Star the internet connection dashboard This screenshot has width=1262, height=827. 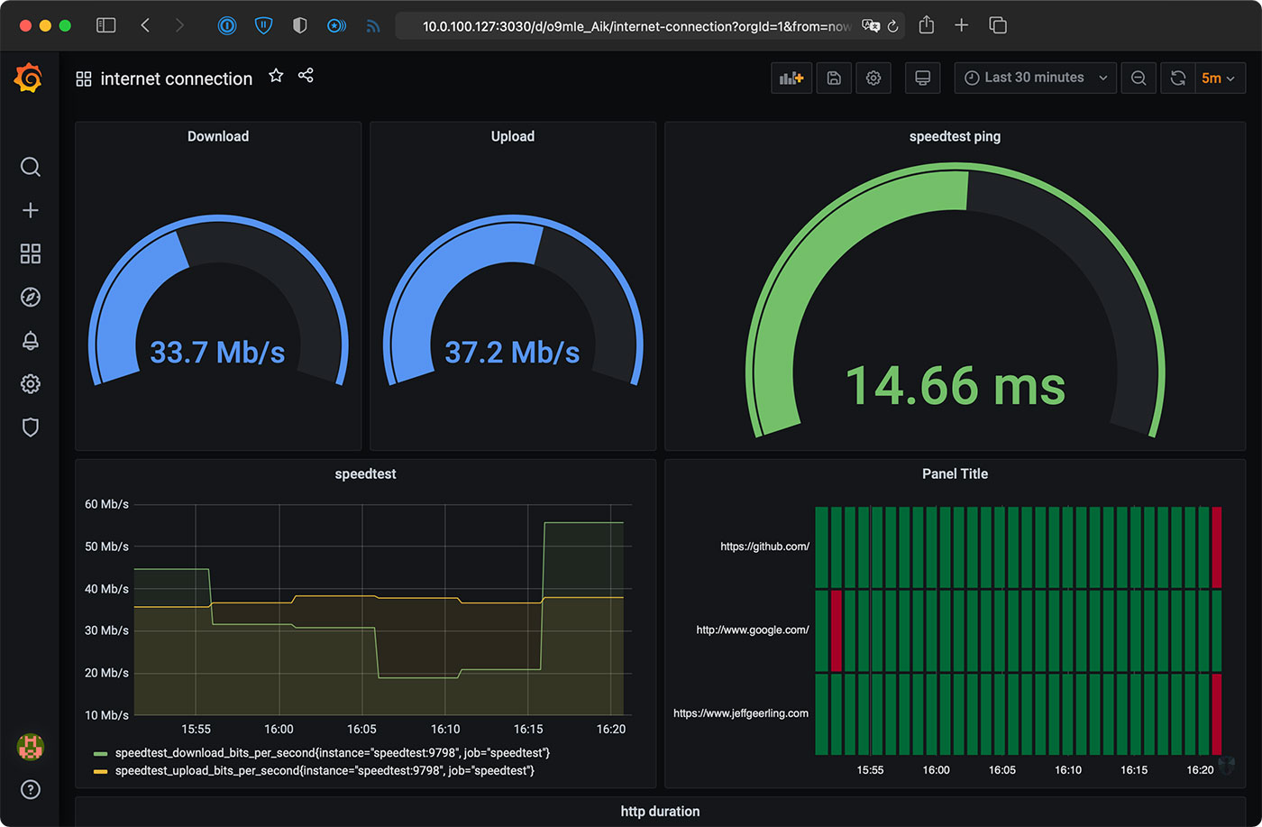[x=276, y=76]
